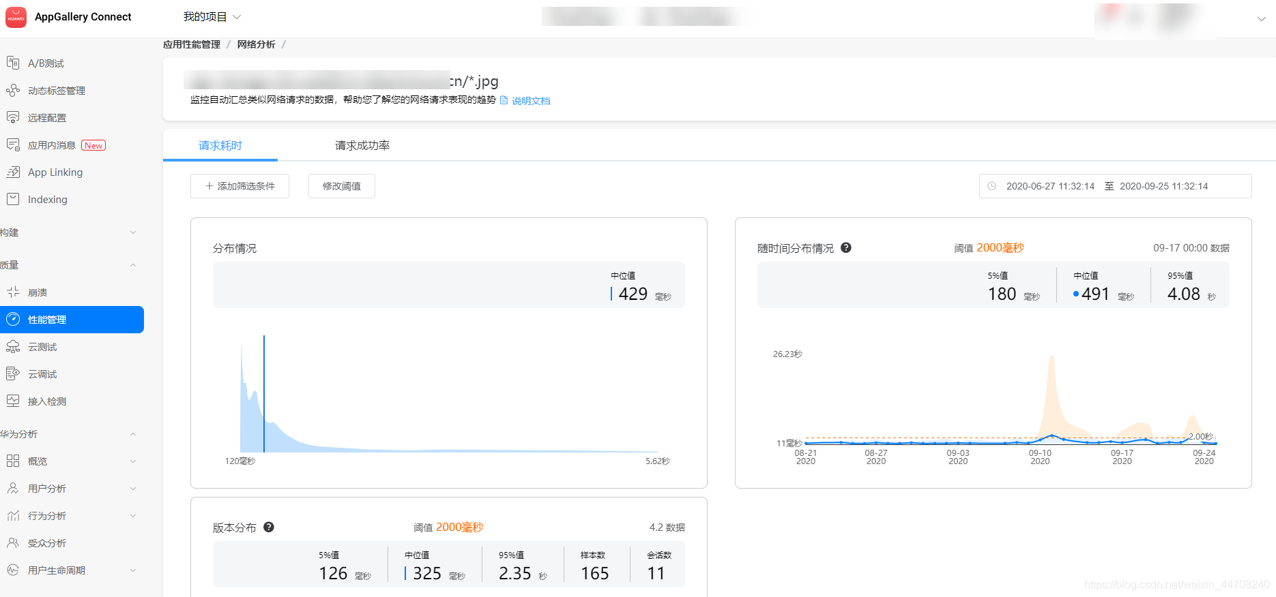Click the 样本数 165 value
Viewport: 1276px width, 597px height.
click(x=594, y=573)
